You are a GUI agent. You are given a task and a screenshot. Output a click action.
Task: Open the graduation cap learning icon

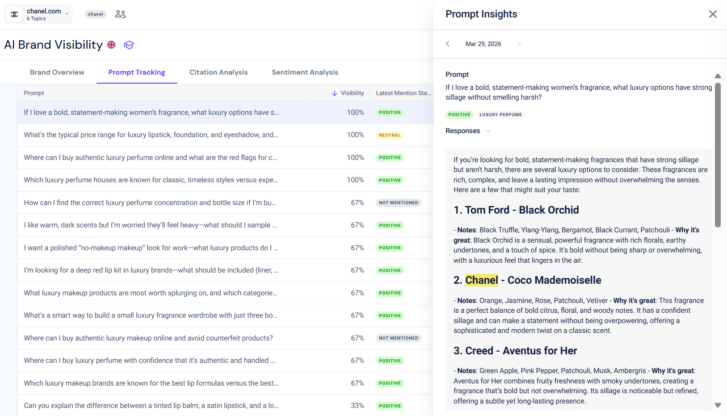(x=129, y=45)
